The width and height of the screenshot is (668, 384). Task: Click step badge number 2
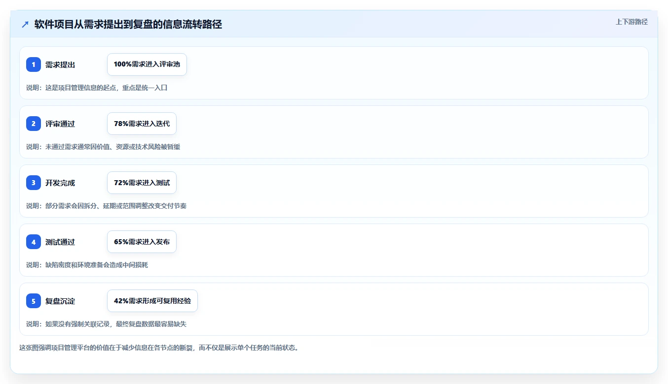(x=34, y=124)
